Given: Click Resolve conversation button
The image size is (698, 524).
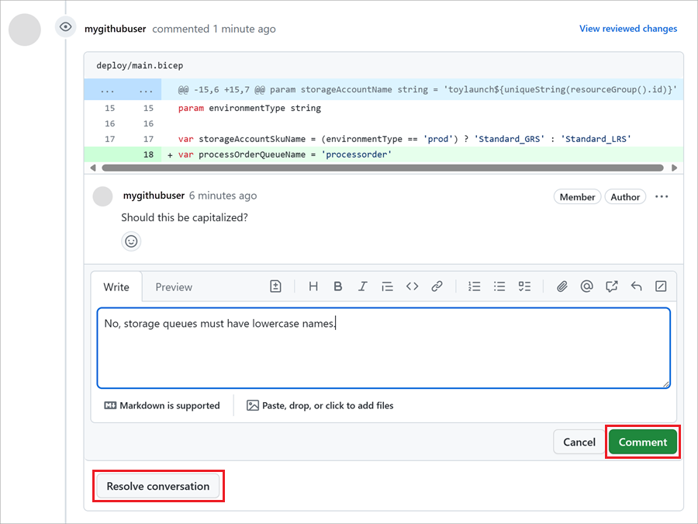Looking at the screenshot, I should (x=158, y=486).
